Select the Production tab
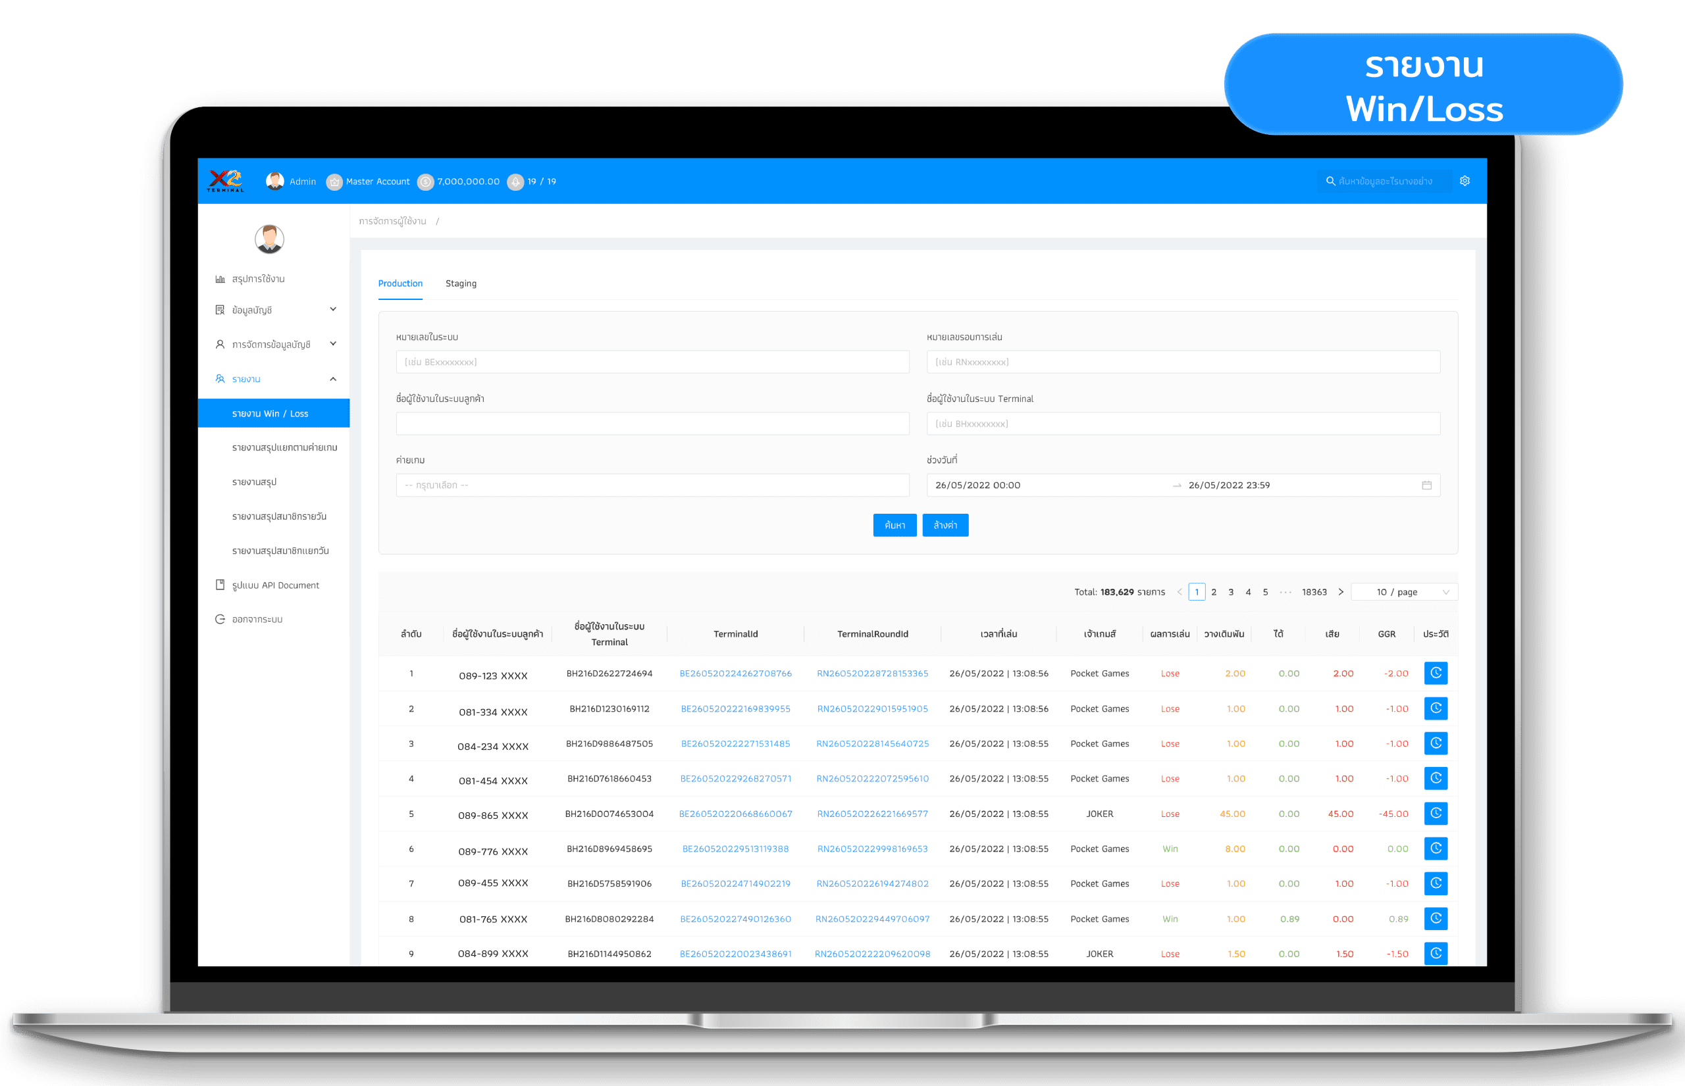The image size is (1685, 1086). coord(399,284)
